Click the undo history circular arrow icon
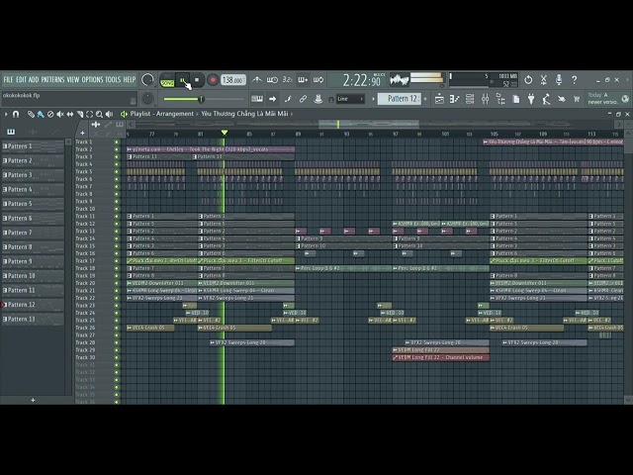The image size is (633, 475). [x=528, y=80]
